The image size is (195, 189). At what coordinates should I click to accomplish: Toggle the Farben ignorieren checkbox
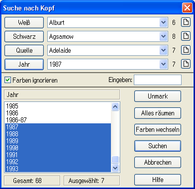click(x=7, y=80)
